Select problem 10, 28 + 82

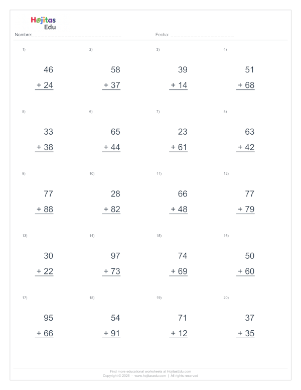click(x=111, y=202)
